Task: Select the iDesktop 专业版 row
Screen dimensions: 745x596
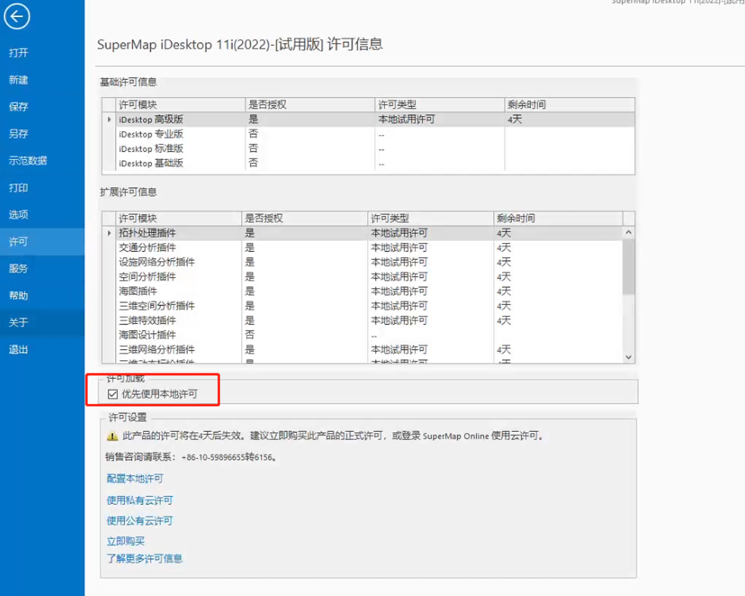Action: click(x=368, y=134)
